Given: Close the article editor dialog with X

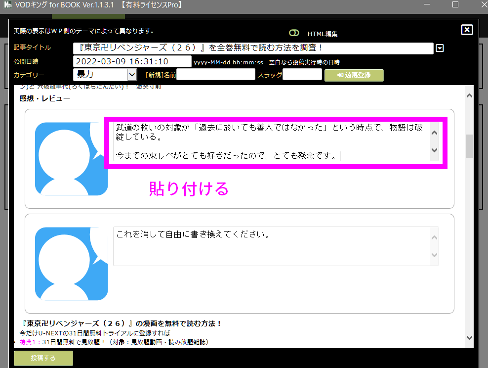Looking at the screenshot, I should [x=467, y=30].
